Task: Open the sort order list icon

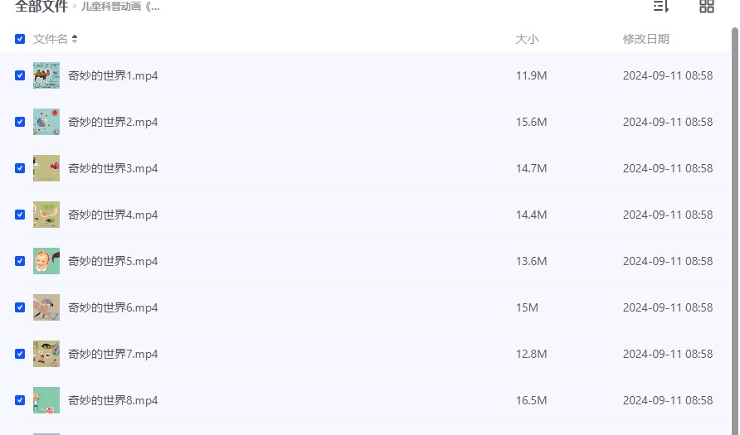Action: pos(660,6)
